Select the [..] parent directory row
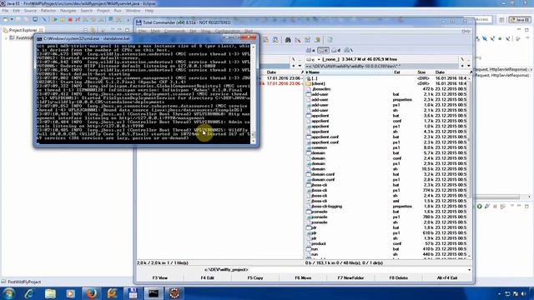 pyautogui.click(x=387, y=78)
